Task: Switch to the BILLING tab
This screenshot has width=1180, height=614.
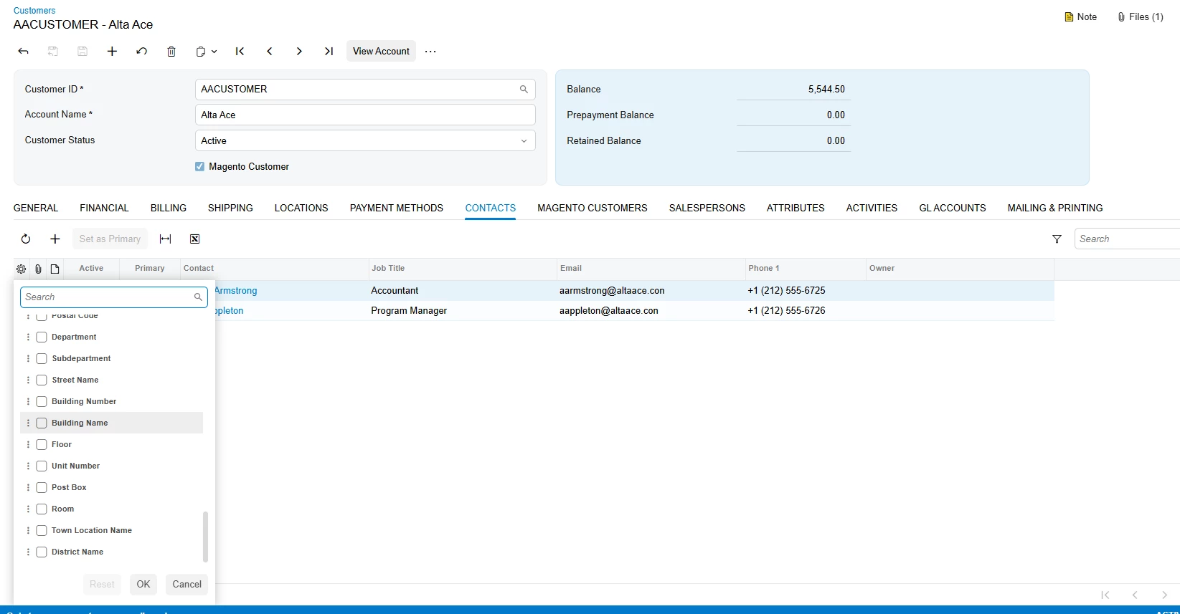Action: coord(169,208)
